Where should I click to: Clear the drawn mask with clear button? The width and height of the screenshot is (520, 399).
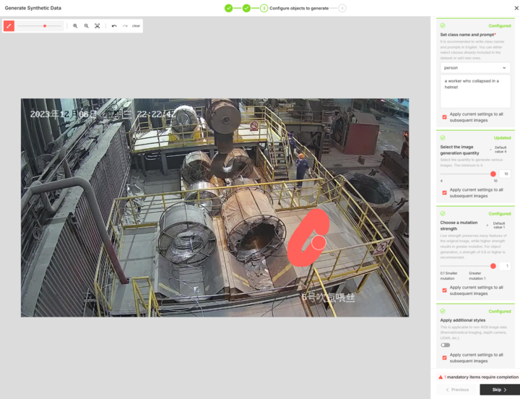click(x=136, y=26)
